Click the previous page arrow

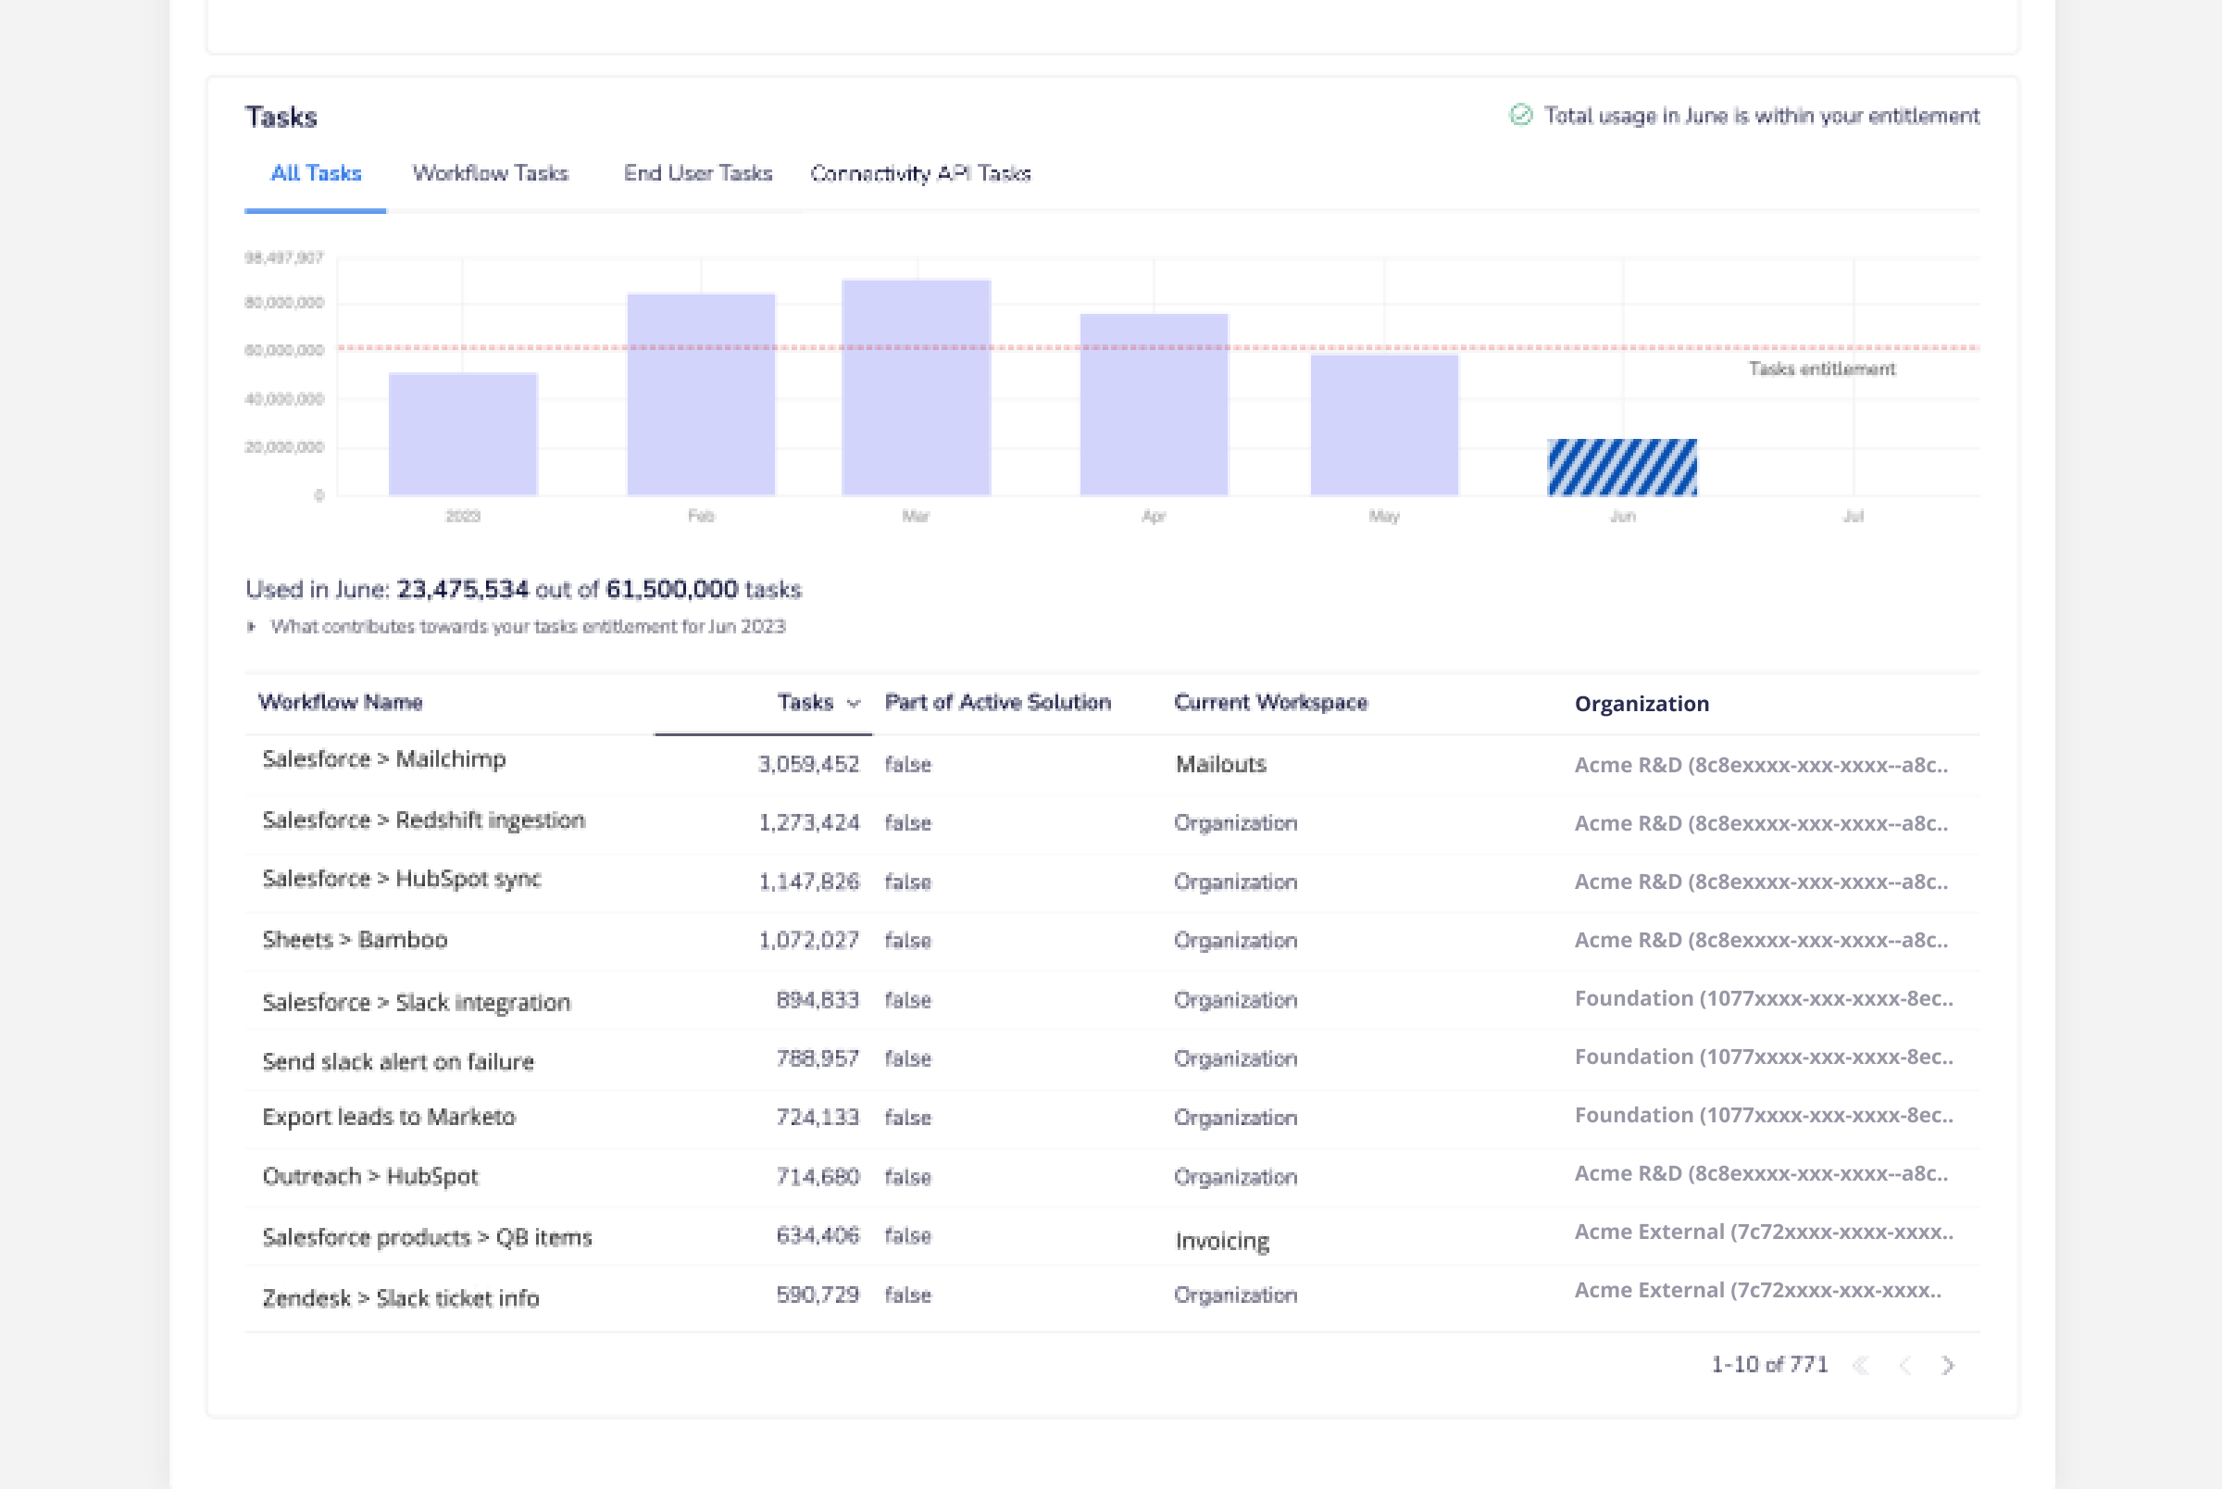pos(1904,1365)
